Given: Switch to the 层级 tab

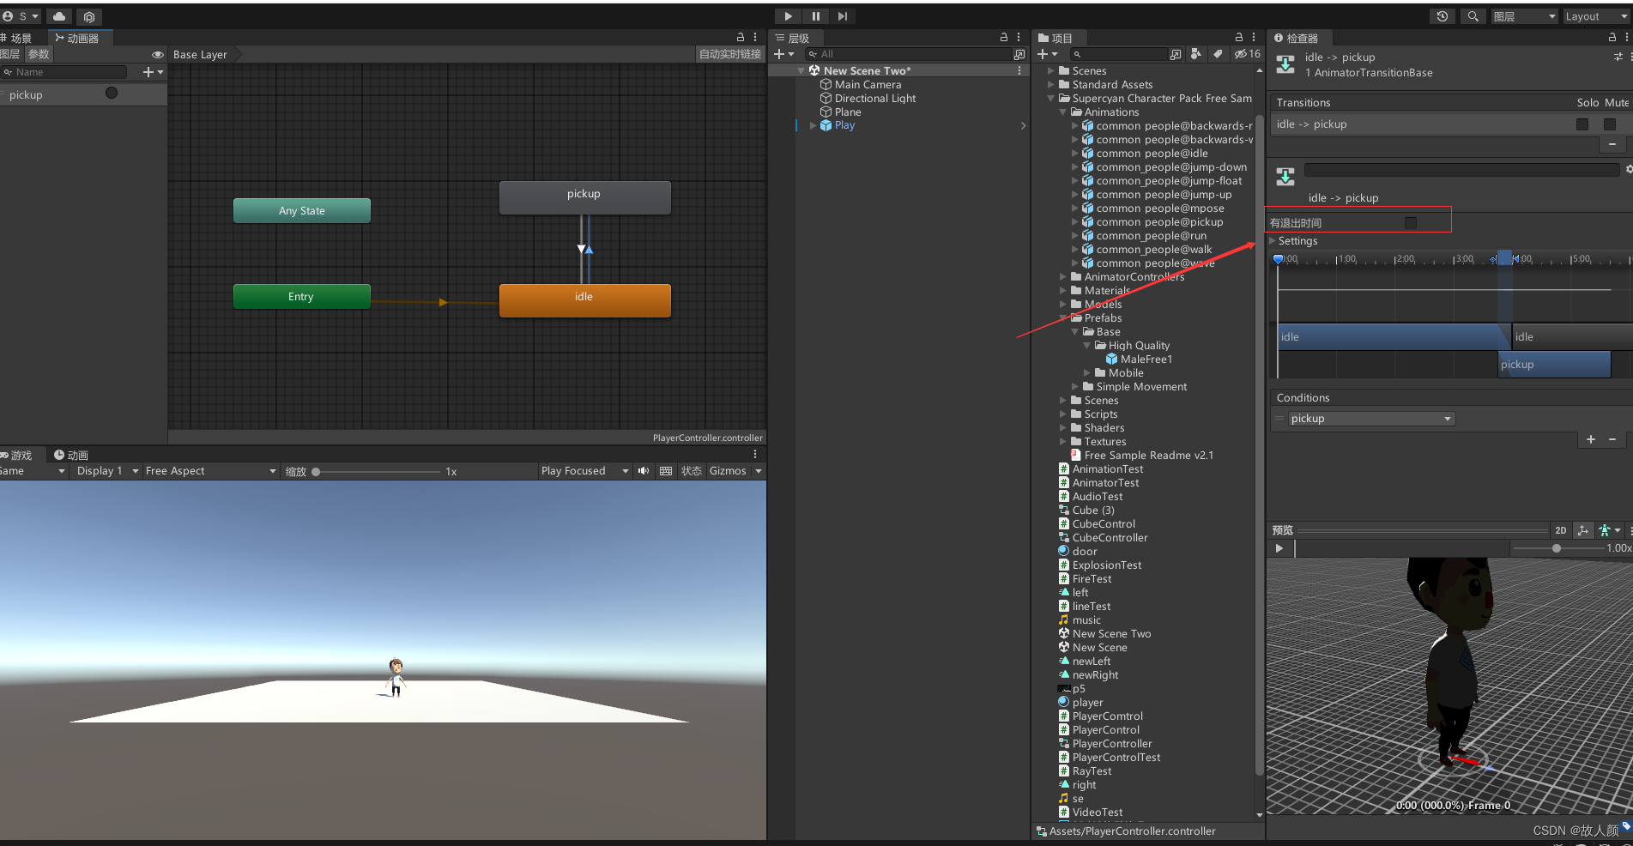Looking at the screenshot, I should [795, 37].
